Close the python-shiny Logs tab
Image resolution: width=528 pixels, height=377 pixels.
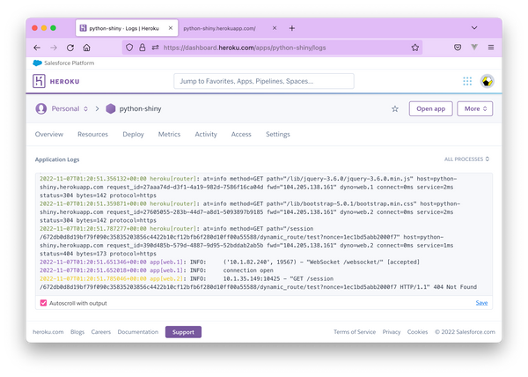tap(171, 28)
